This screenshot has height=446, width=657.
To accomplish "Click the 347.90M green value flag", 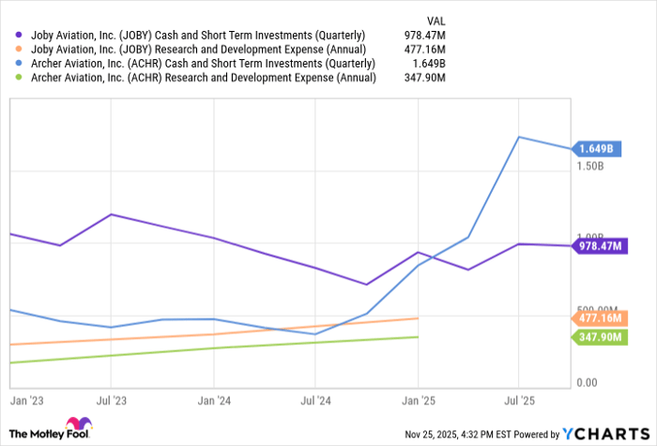I will (599, 337).
